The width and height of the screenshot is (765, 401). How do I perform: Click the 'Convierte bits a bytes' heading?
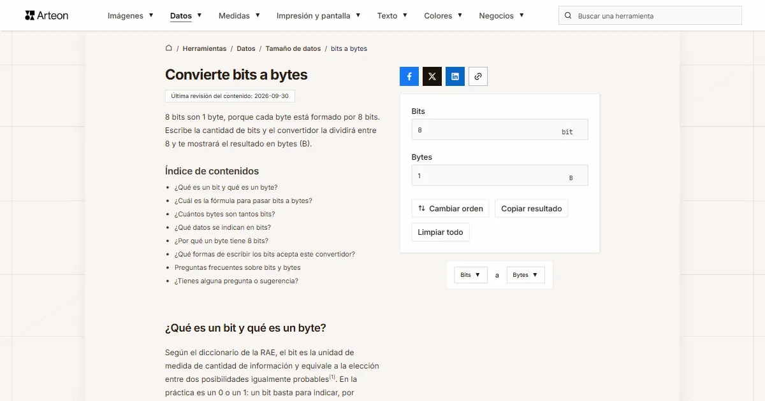(237, 74)
